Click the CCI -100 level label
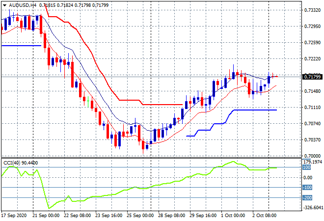Viewport: 324px width, 221px height. click(307, 188)
